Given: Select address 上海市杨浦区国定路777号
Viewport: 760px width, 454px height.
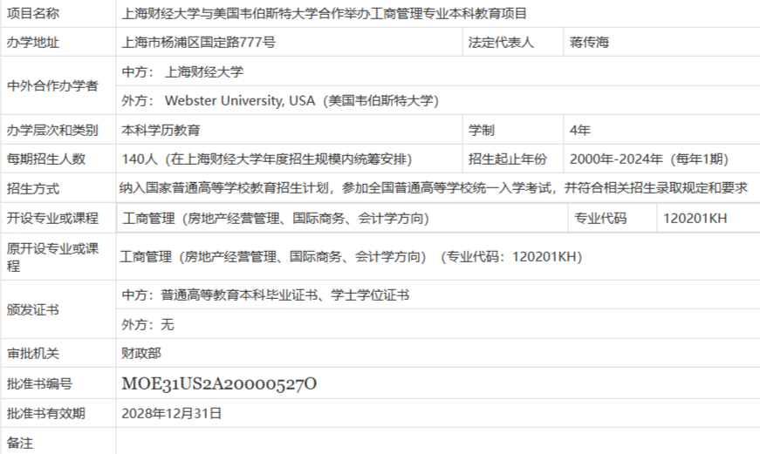Looking at the screenshot, I should [x=198, y=43].
